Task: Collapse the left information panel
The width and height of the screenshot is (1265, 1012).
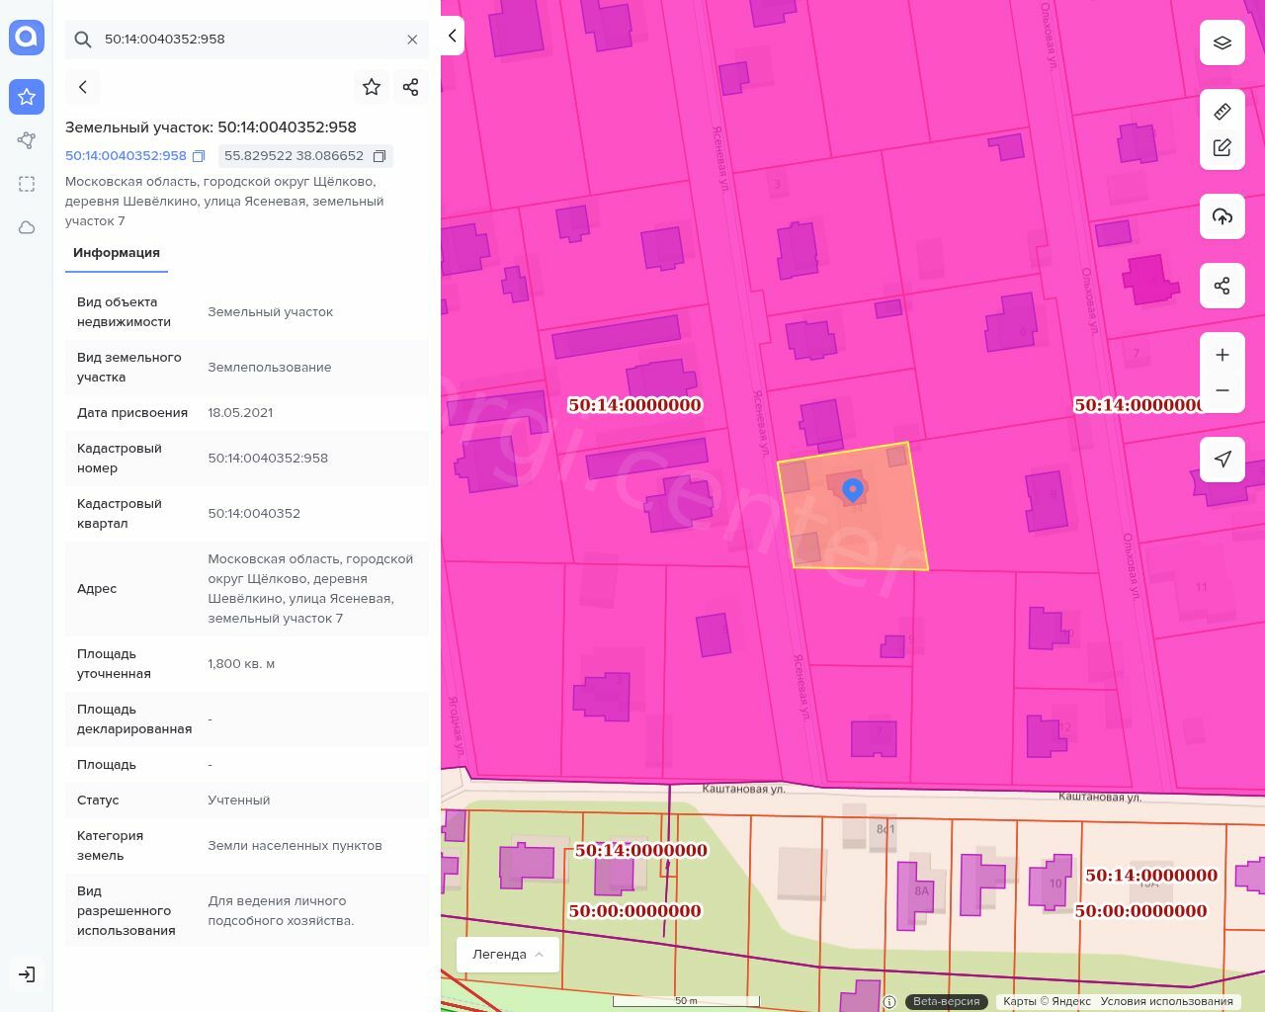Action: [452, 36]
